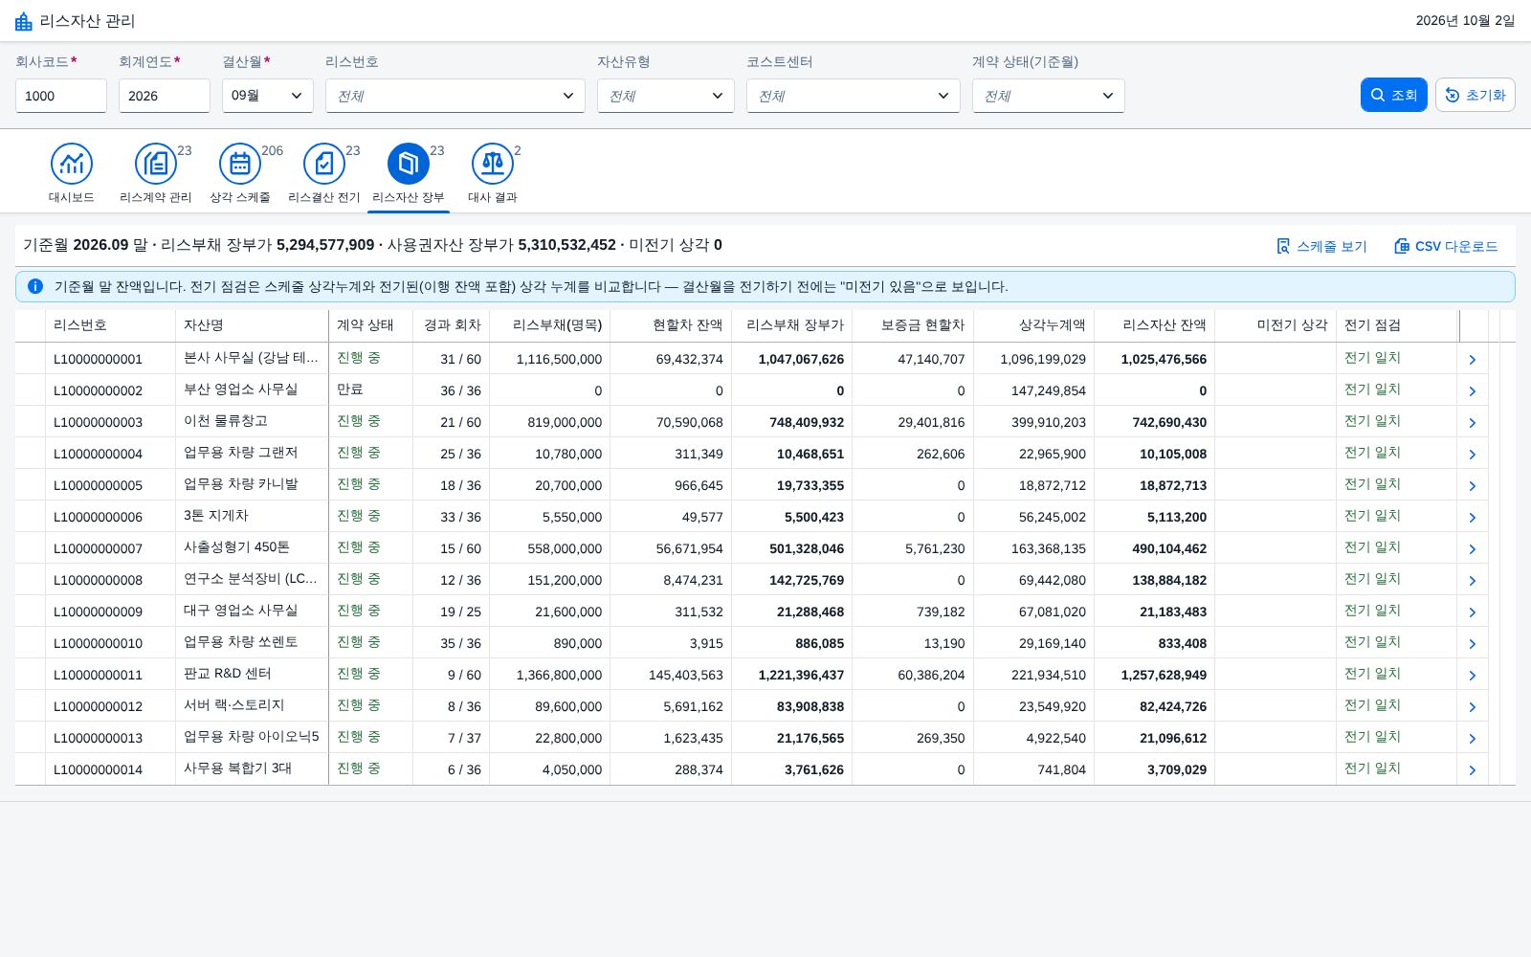Open the 대시보드 chart icon
The width and height of the screenshot is (1531, 957).
[x=72, y=164]
